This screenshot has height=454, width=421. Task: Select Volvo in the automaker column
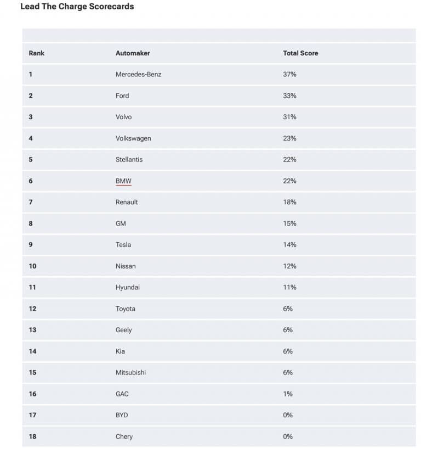tap(123, 117)
